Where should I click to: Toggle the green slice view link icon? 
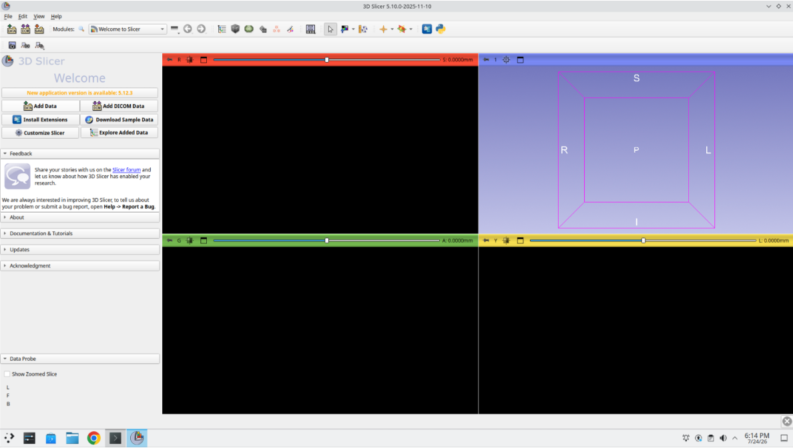190,241
